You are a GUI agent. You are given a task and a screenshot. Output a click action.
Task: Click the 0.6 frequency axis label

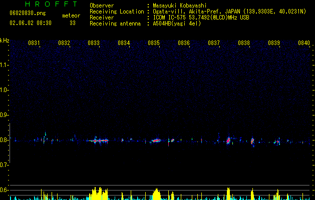click(4, 190)
